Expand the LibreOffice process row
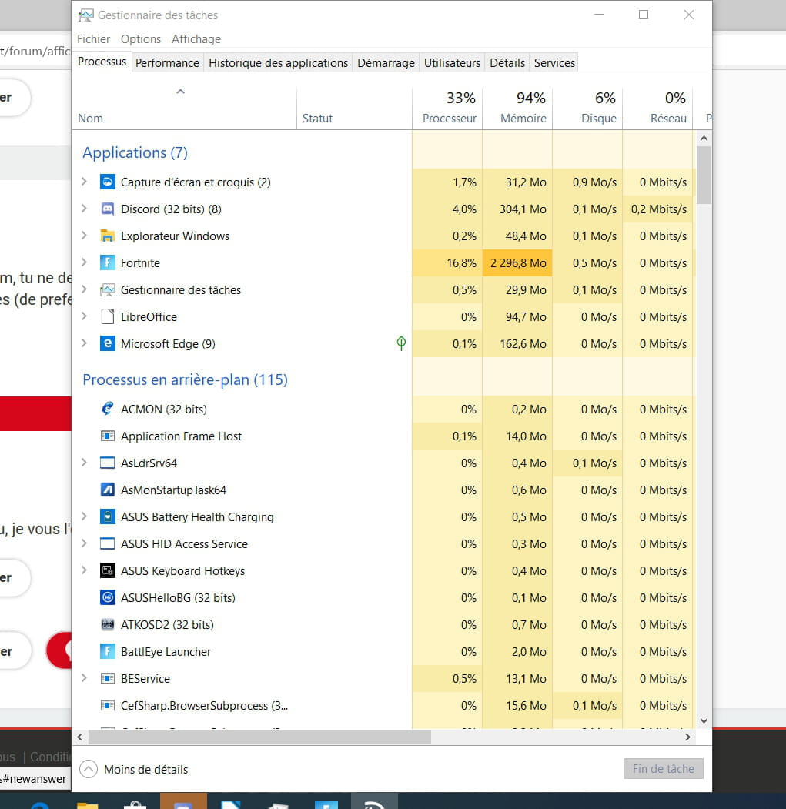This screenshot has height=809, width=786. [x=84, y=316]
